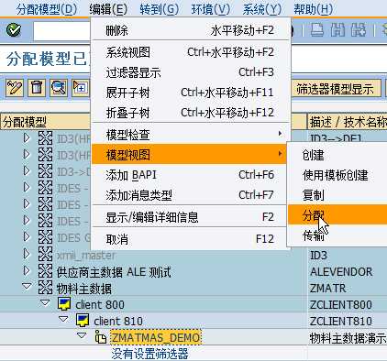Open the 编辑(E) menu
This screenshot has width=387, height=361.
(x=108, y=9)
